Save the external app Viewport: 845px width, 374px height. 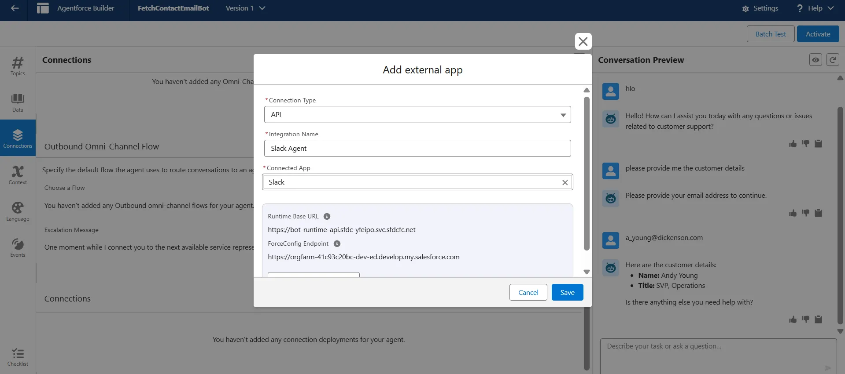567,292
